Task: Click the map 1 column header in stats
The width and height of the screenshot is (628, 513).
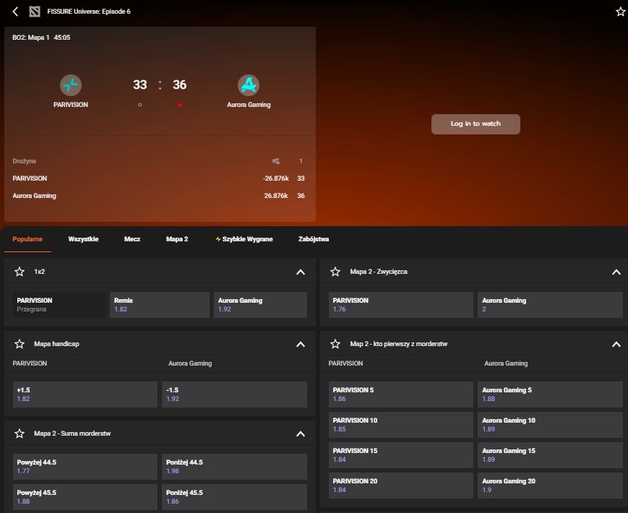Action: tap(301, 161)
